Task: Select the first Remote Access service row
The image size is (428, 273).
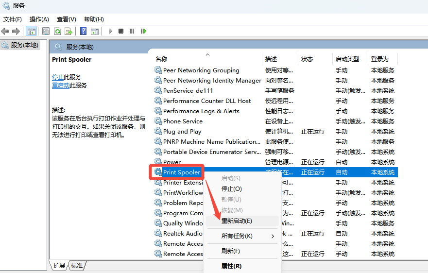Action: point(275,243)
